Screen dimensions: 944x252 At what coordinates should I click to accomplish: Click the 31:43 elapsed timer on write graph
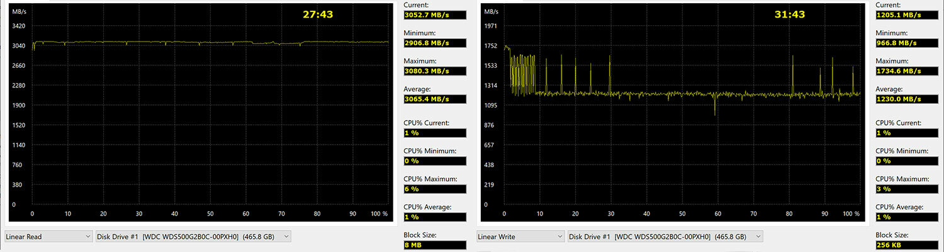[790, 14]
